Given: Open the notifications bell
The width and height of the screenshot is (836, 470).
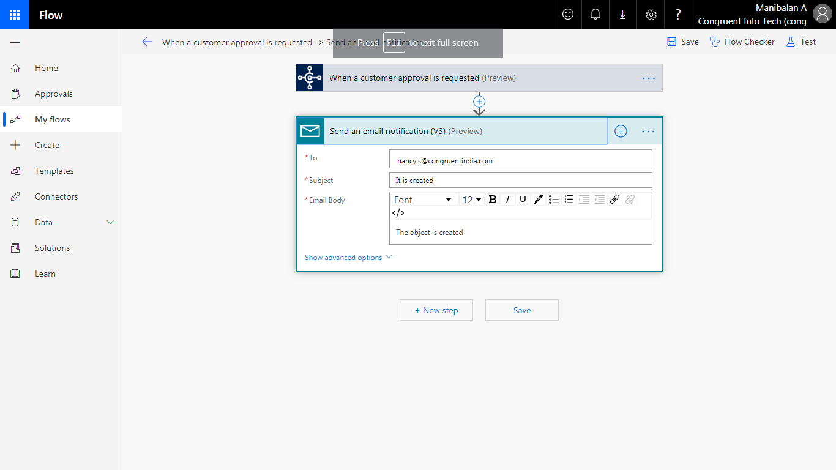Looking at the screenshot, I should coord(595,15).
